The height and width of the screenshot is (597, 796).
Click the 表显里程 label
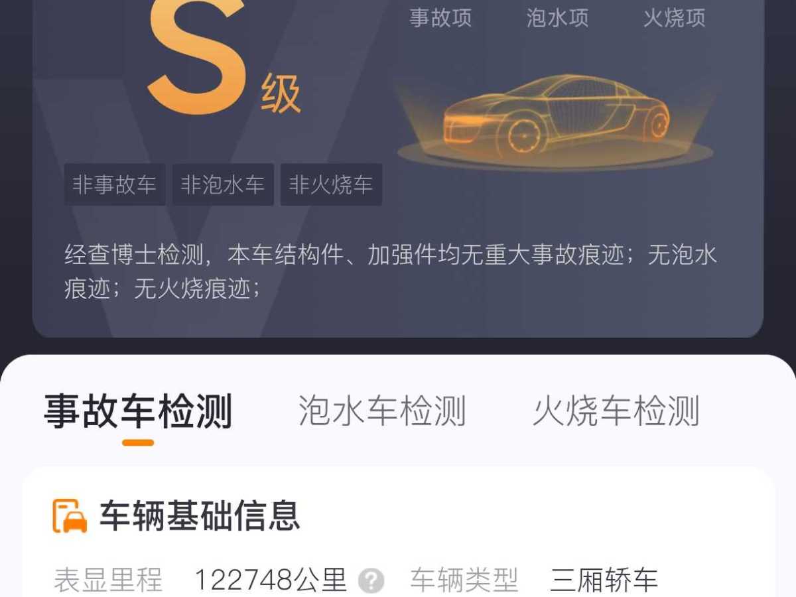click(x=108, y=580)
